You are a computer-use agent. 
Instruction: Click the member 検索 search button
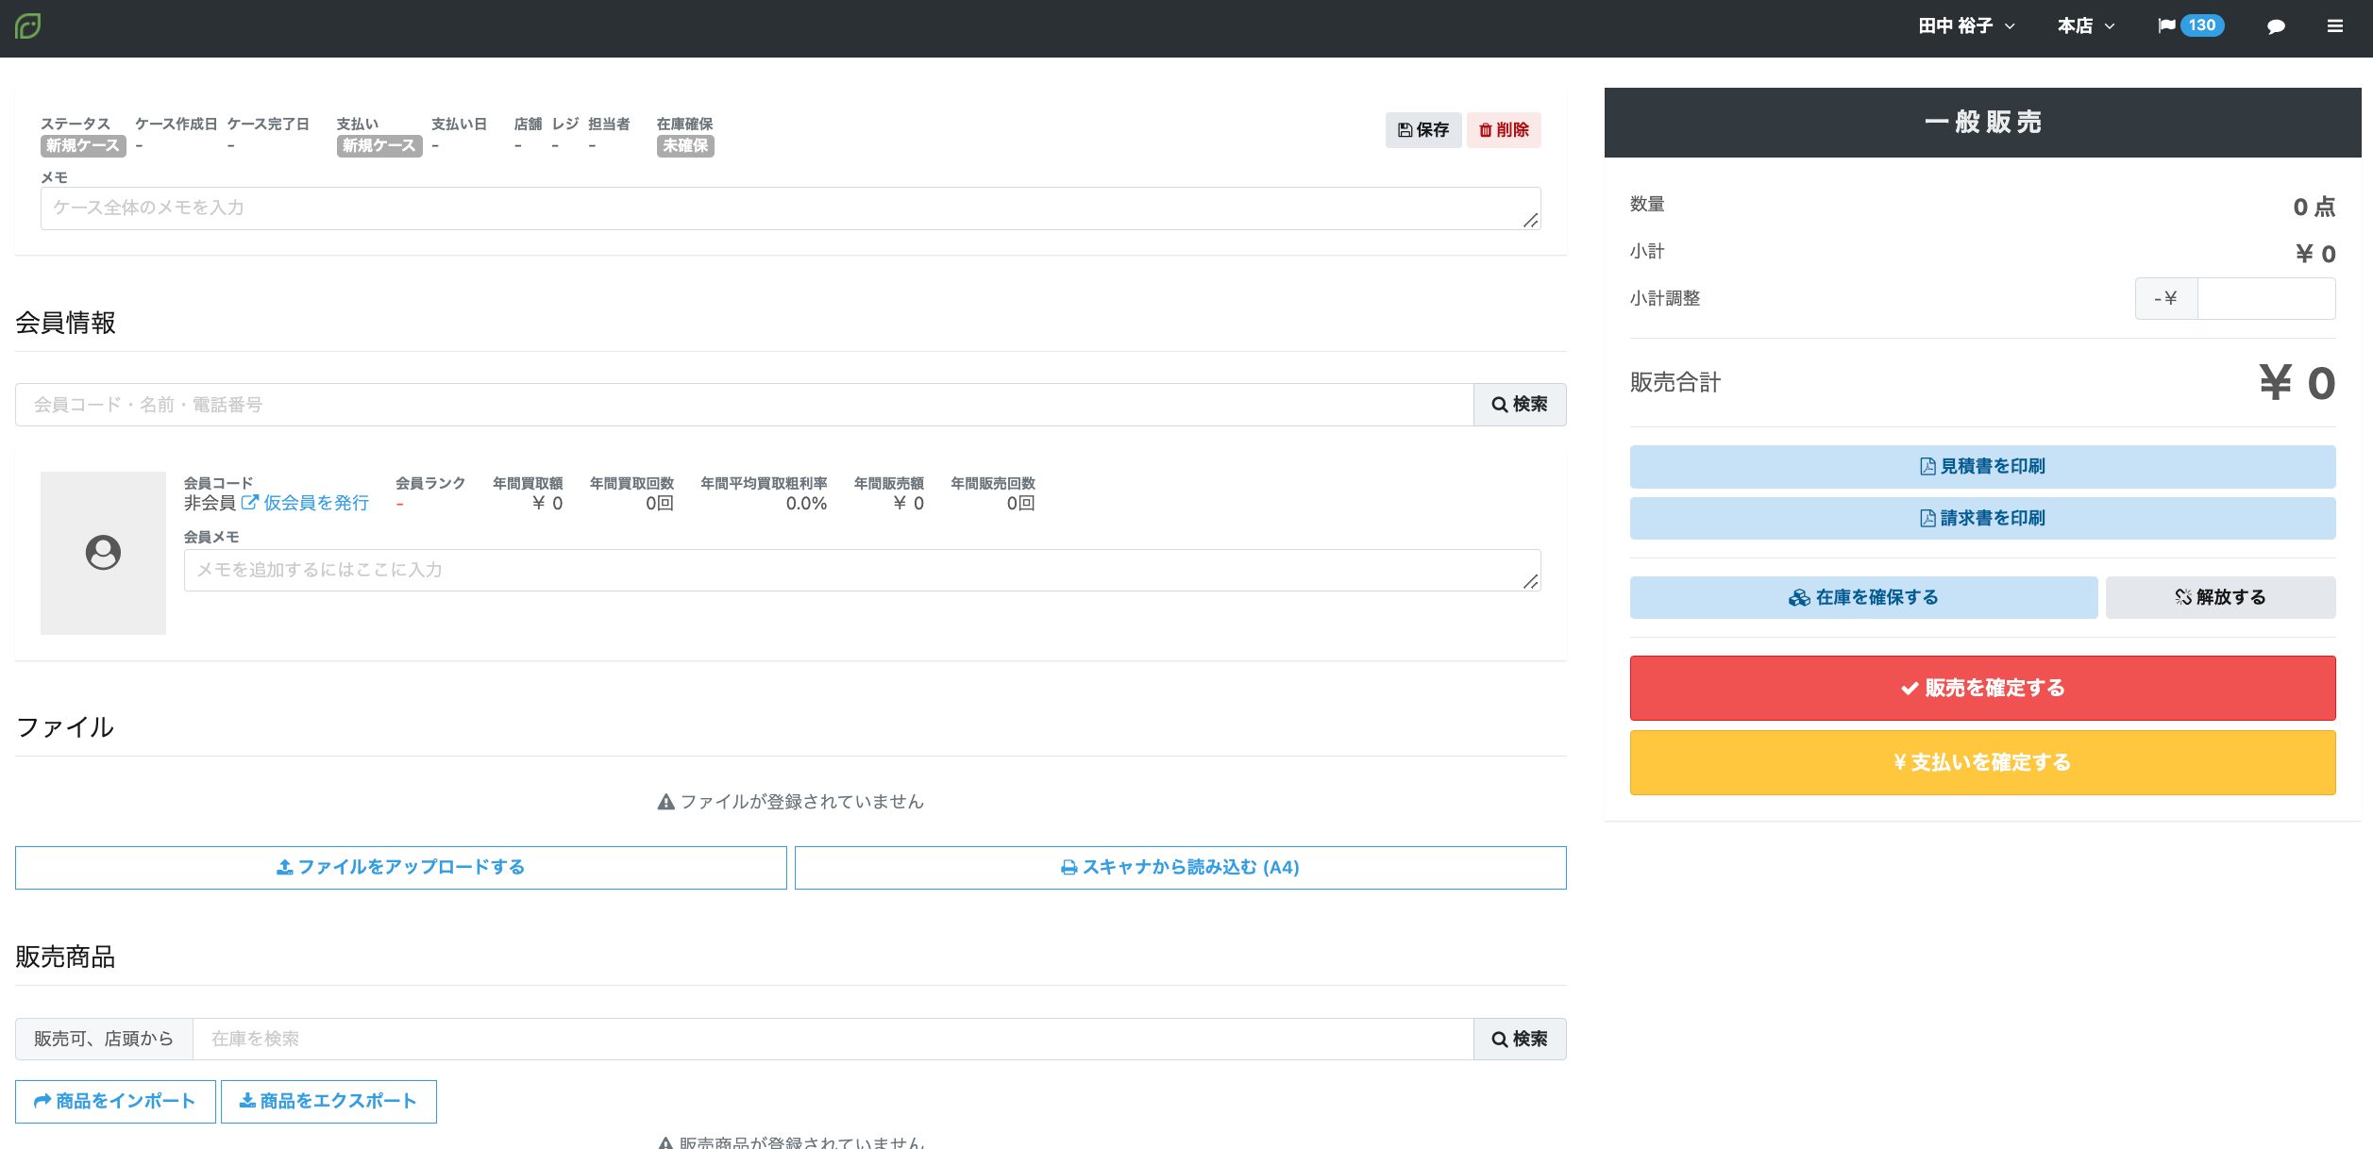[1519, 405]
